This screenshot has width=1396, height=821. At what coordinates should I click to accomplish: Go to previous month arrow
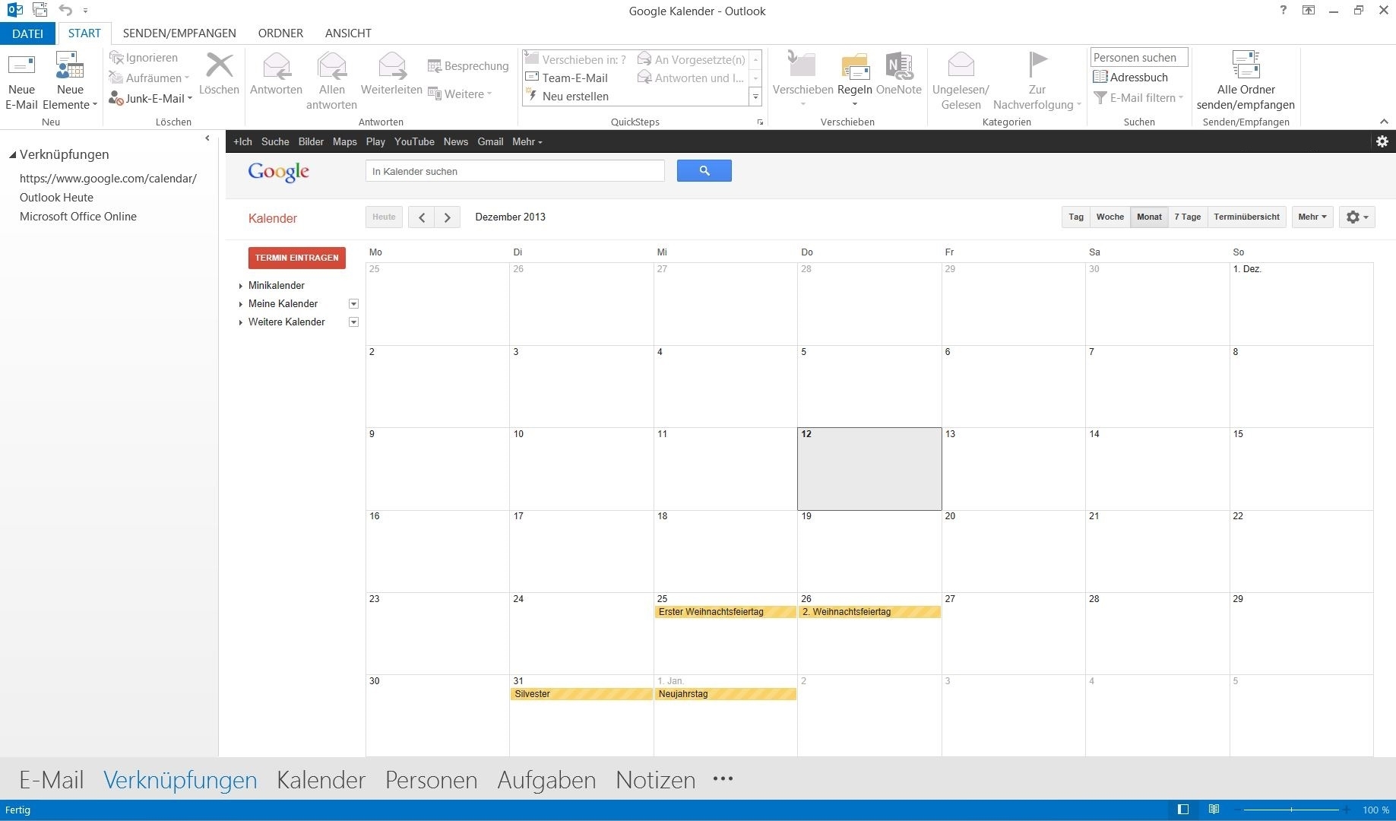(422, 217)
